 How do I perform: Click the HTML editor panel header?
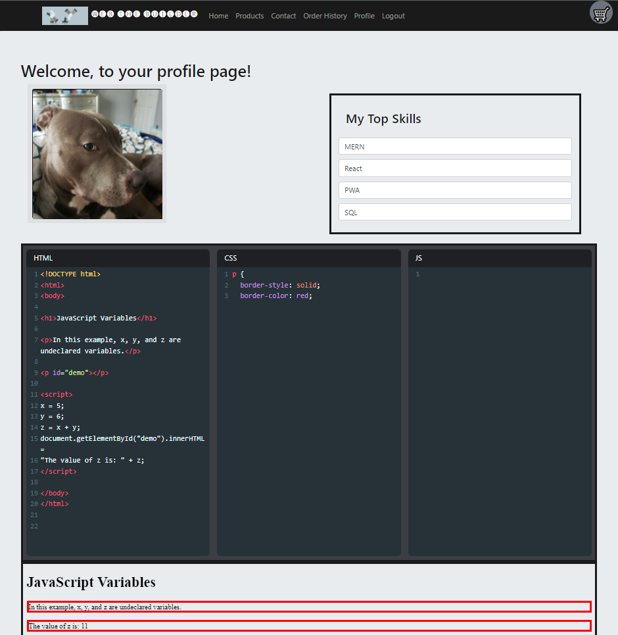coord(118,258)
